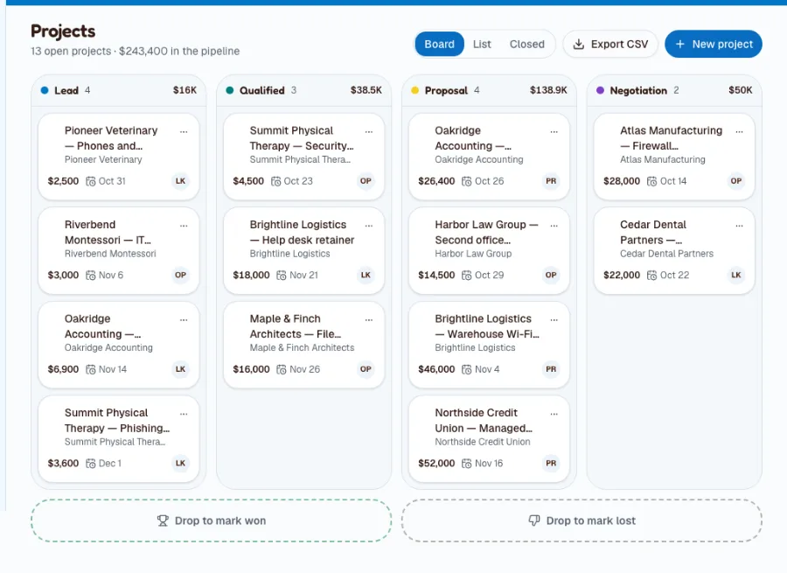Click OP avatar on Riverbend Montessori card
Image resolution: width=787 pixels, height=573 pixels.
click(181, 275)
